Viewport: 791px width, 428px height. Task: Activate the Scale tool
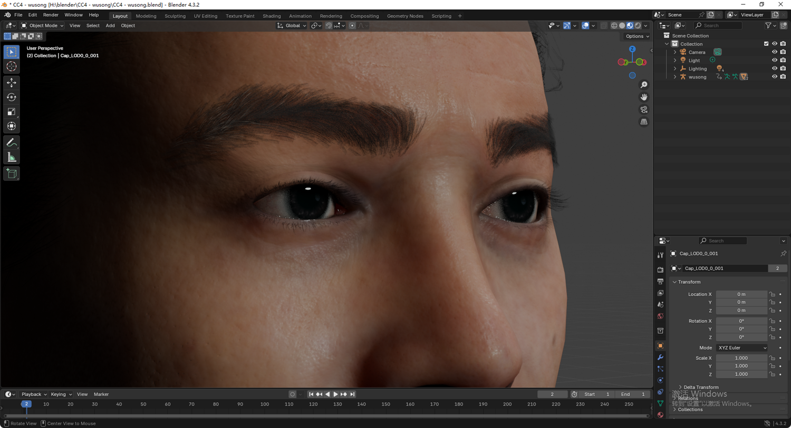click(x=12, y=112)
